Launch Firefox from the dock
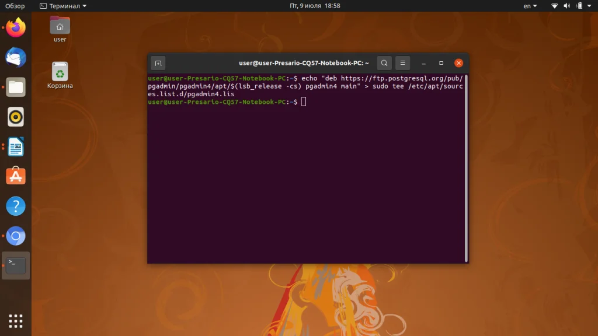The height and width of the screenshot is (336, 598). coord(15,26)
